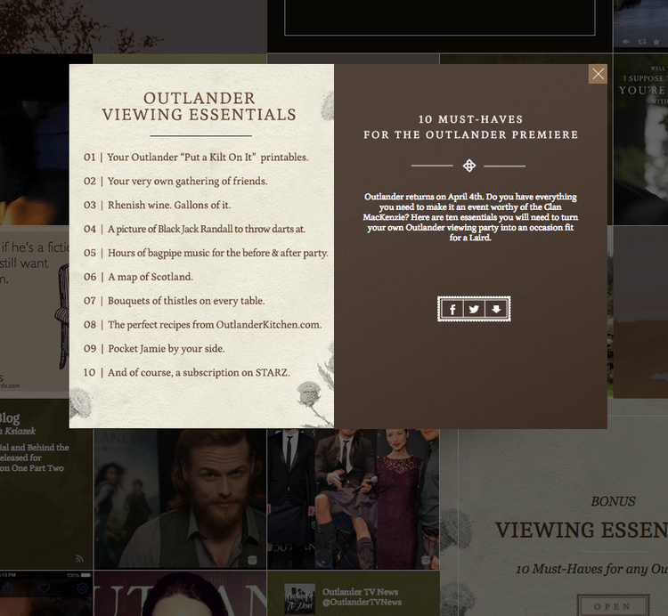Click the bagpipe music list item
The width and height of the screenshot is (668, 616).
point(206,253)
